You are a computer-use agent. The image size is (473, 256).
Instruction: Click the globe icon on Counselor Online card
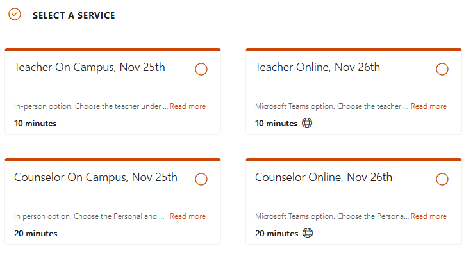tap(308, 233)
